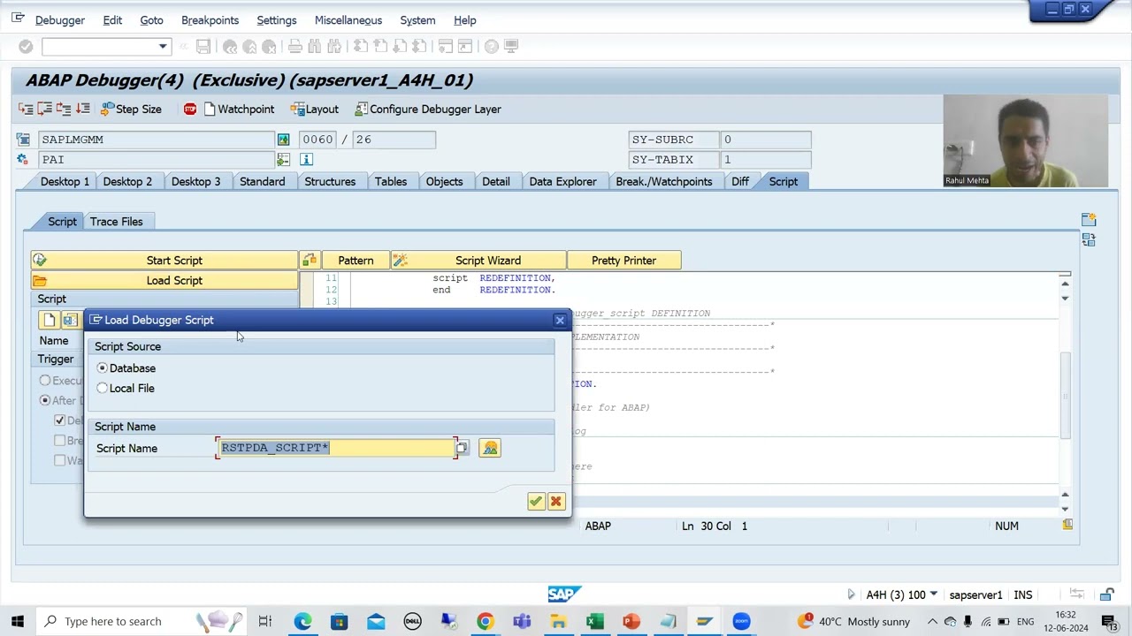Expand the command field dropdown arrow
Viewport: 1132px width, 636px height.
point(163,47)
